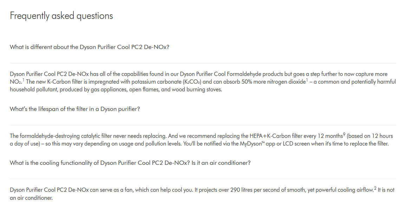Toggle the filter lifespan question
This screenshot has width=405, height=211.
pos(75,109)
